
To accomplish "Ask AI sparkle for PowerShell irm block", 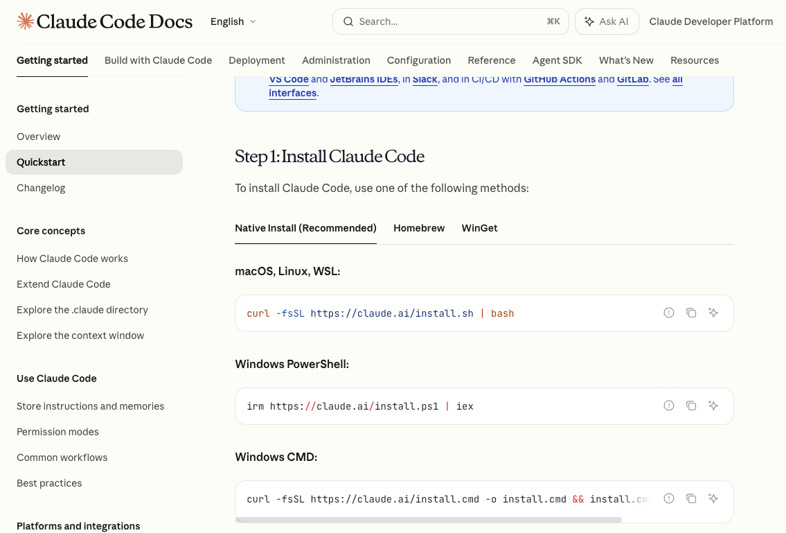I will pyautogui.click(x=713, y=405).
